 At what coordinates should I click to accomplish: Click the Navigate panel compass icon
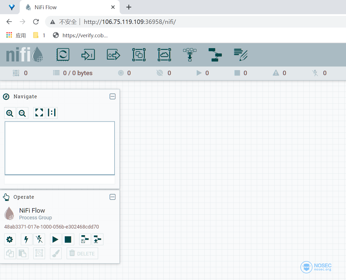[6, 97]
